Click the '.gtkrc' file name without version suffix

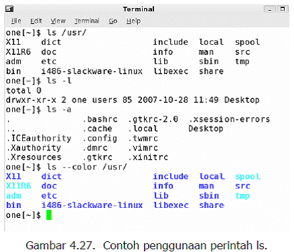(x=98, y=158)
